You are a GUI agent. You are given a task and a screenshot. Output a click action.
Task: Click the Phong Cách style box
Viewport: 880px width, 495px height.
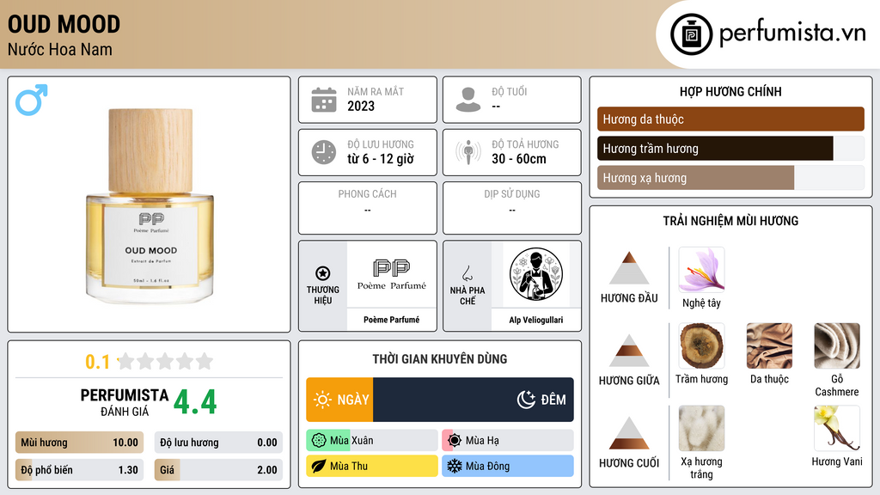368,208
